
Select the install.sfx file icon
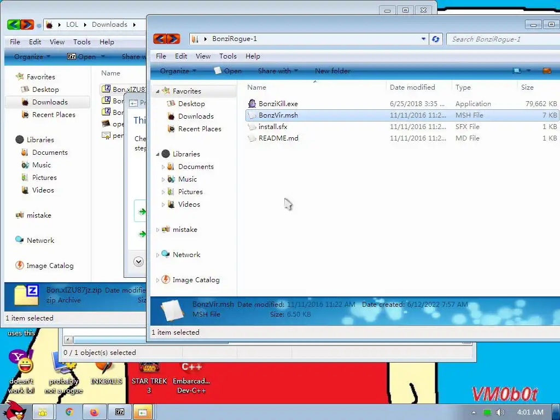252,126
